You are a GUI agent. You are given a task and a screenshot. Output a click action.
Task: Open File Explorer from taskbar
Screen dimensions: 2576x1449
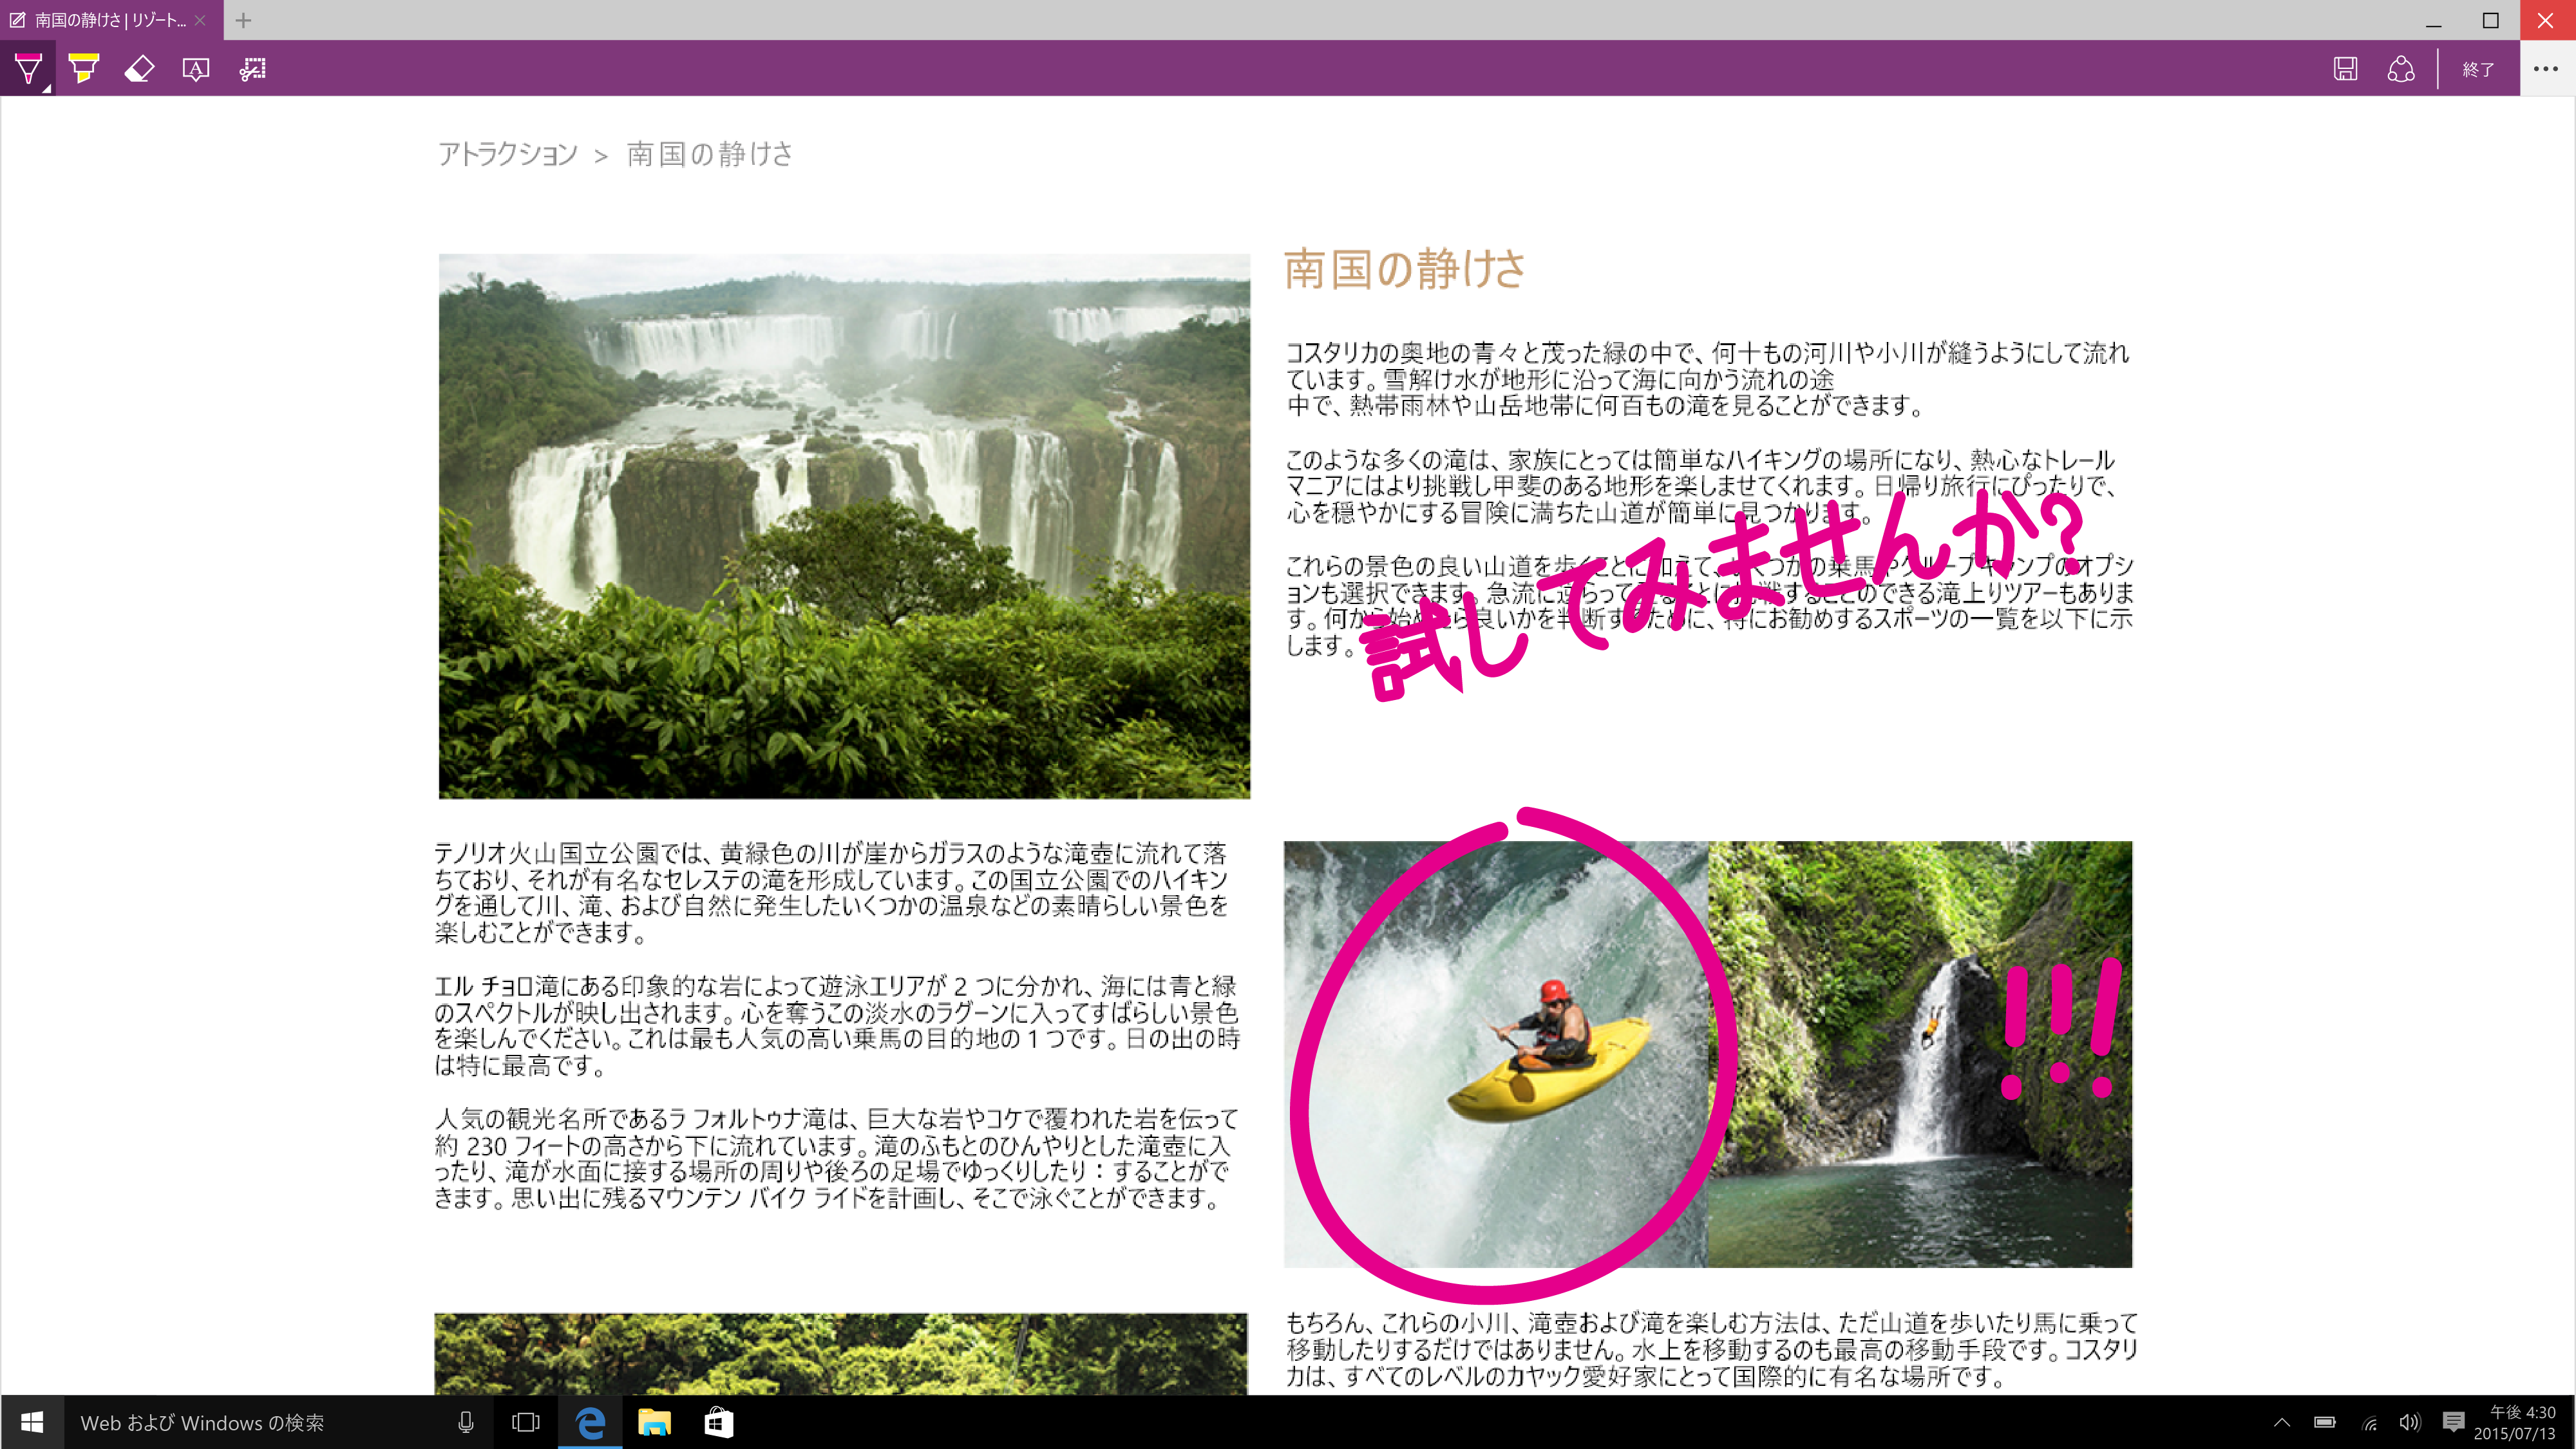[654, 1422]
